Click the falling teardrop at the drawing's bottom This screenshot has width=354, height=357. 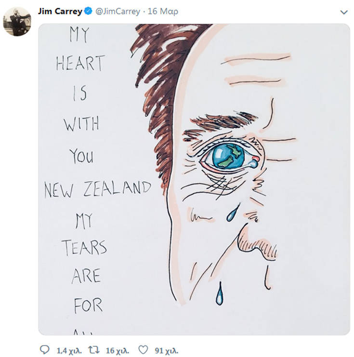pos(220,294)
